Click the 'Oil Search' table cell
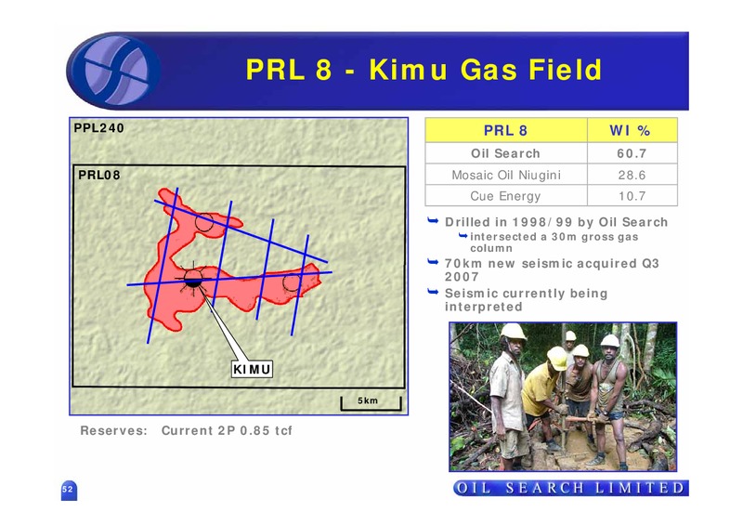Image resolution: width=743 pixels, height=525 pixels. tap(505, 153)
